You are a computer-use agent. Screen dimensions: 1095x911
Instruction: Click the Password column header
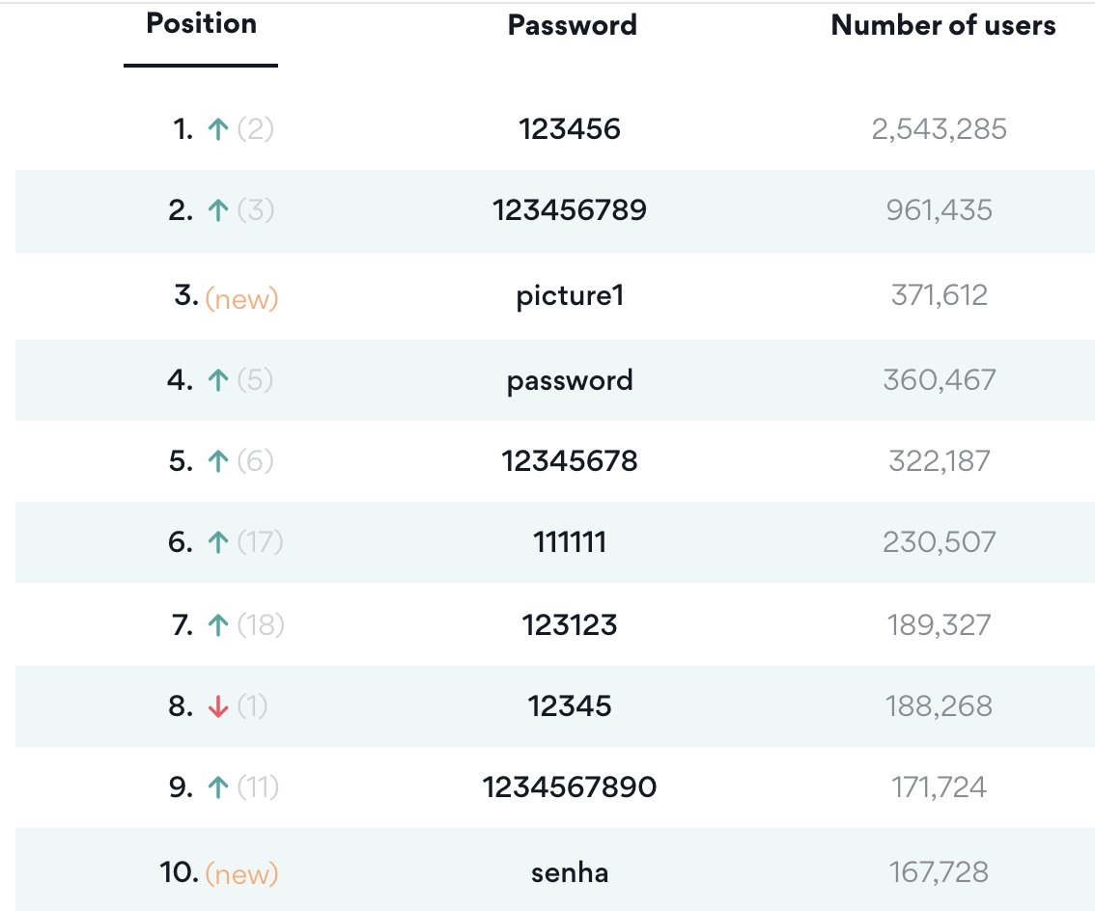(572, 25)
